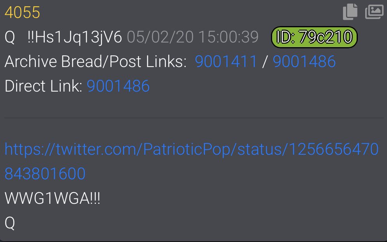Open archive bread link 9001411
Image resolution: width=387 pixels, height=242 pixels.
point(226,61)
